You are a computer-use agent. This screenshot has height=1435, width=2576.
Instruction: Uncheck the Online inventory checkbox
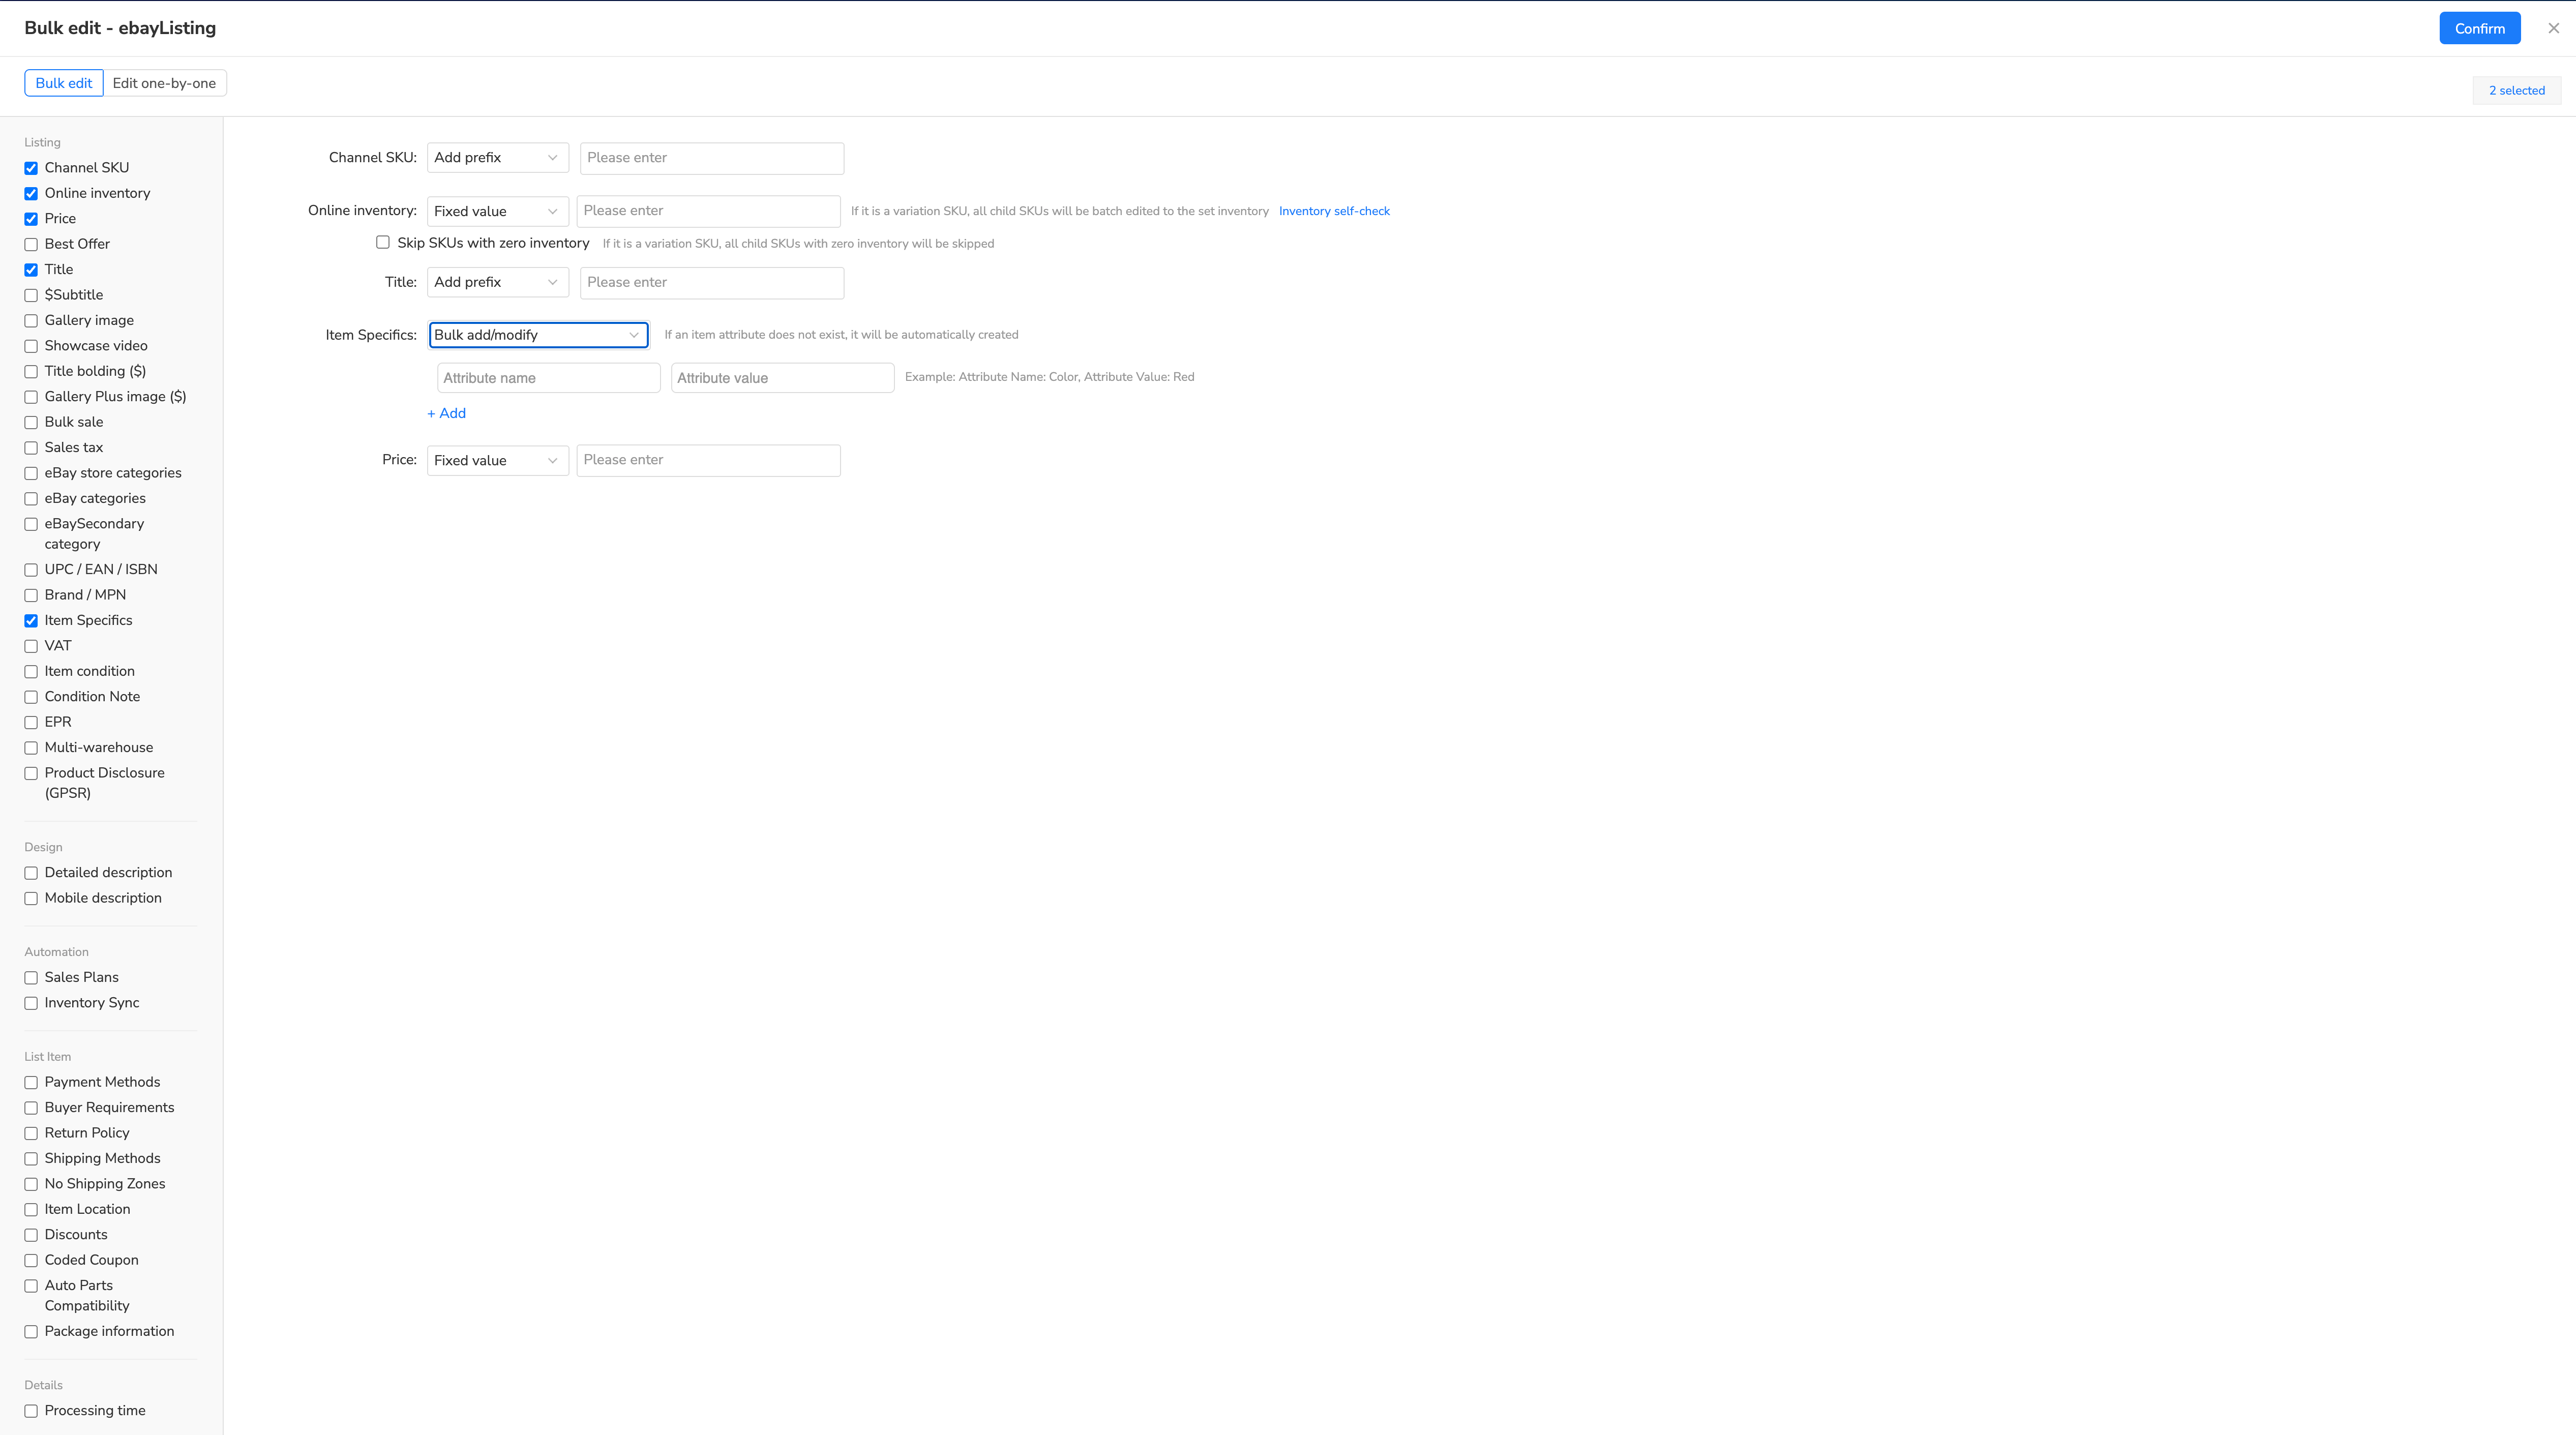[x=31, y=193]
